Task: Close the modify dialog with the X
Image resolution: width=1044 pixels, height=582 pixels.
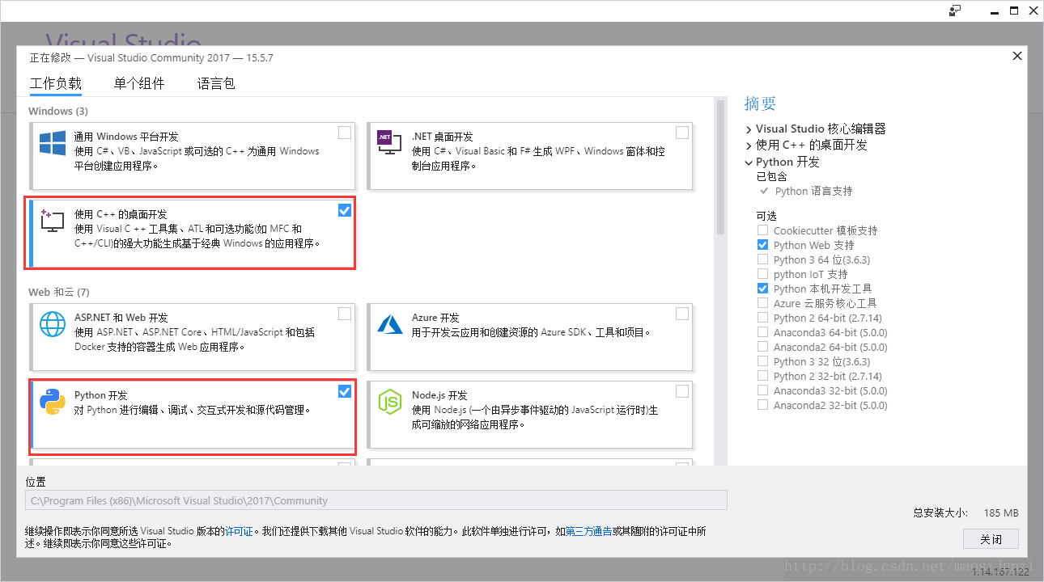Action: (1017, 56)
